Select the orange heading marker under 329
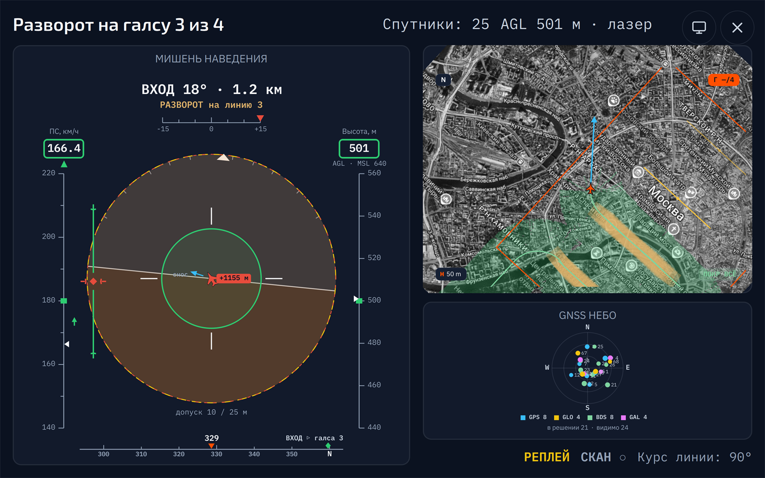765x478 pixels. [x=211, y=446]
